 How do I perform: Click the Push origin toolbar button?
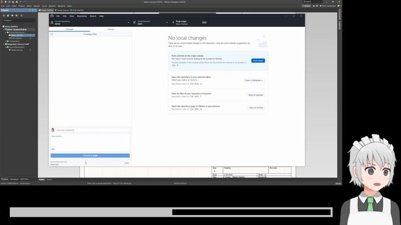pos(189,22)
